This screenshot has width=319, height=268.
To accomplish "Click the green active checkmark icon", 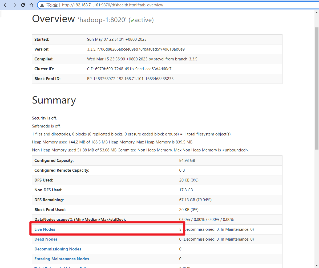I will point(132,20).
